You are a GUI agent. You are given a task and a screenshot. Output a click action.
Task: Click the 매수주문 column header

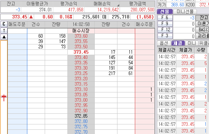tap(145, 25)
